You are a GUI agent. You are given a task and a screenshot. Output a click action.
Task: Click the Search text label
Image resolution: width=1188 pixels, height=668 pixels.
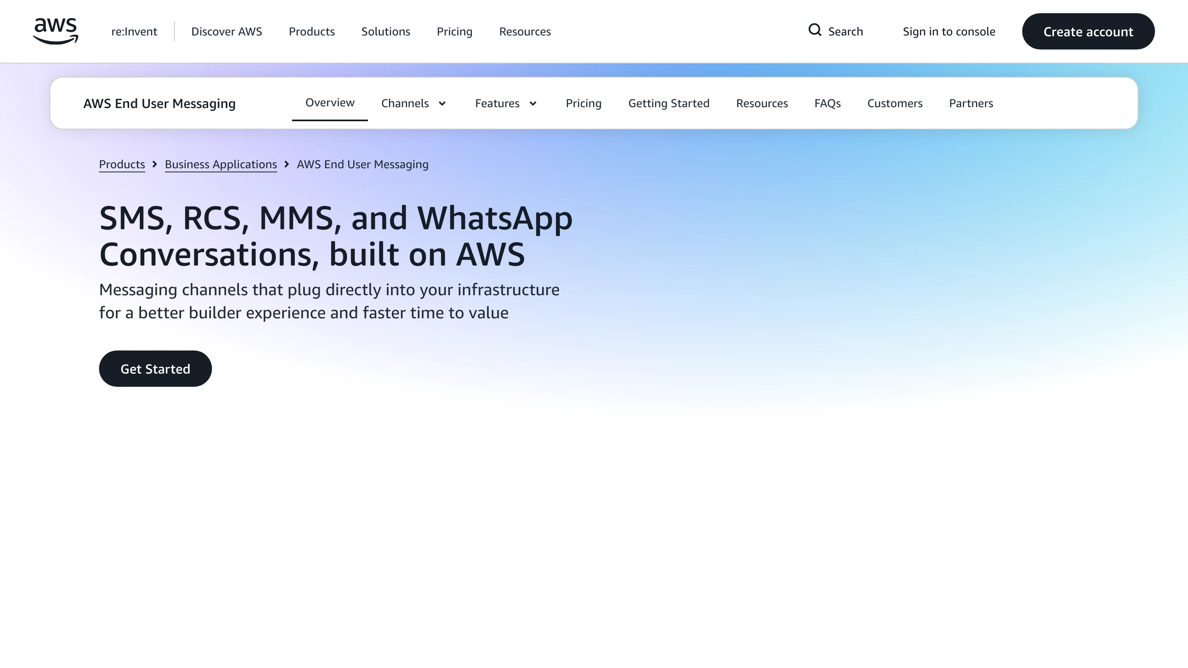pyautogui.click(x=845, y=31)
